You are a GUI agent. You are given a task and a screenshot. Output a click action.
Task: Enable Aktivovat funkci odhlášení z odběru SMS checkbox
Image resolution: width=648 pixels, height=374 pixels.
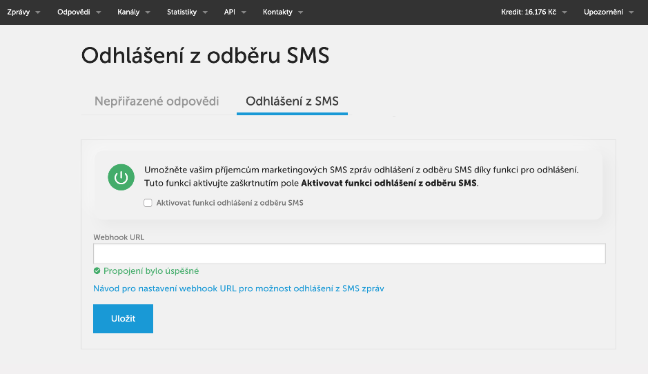click(x=148, y=203)
